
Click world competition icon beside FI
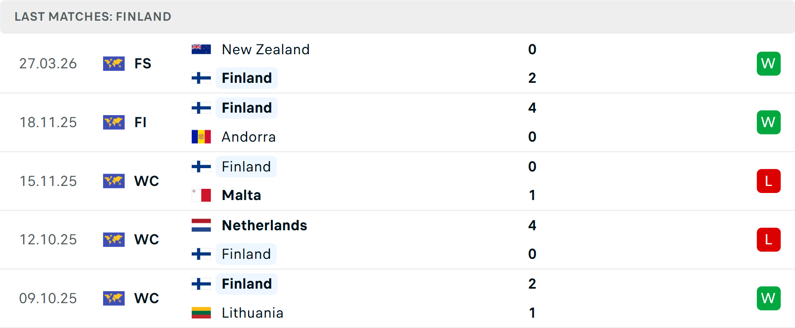(x=114, y=122)
